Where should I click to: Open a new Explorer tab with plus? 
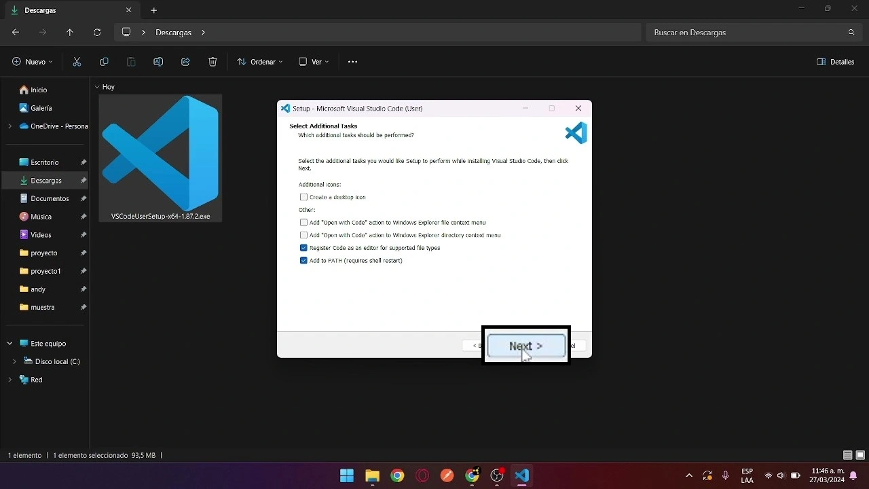tap(154, 10)
